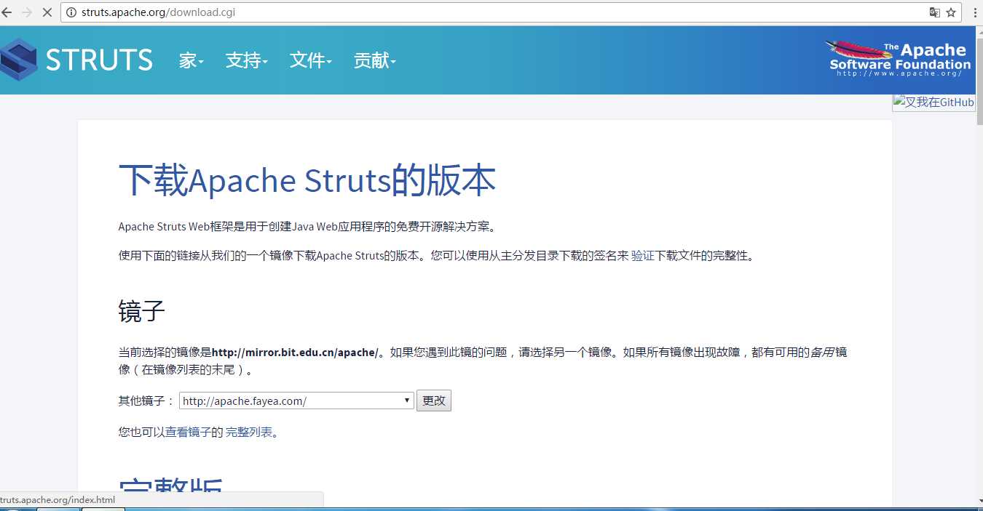Click the translate page icon
The width and height of the screenshot is (983, 511).
point(935,12)
